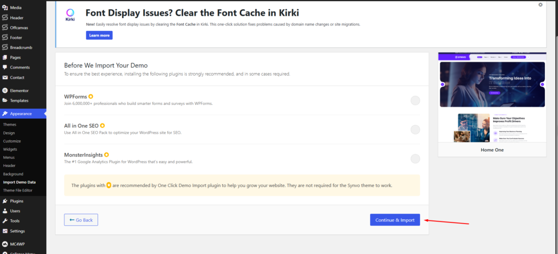Click the Plugins plug icon
Image resolution: width=558 pixels, height=254 pixels.
pyautogui.click(x=5, y=201)
